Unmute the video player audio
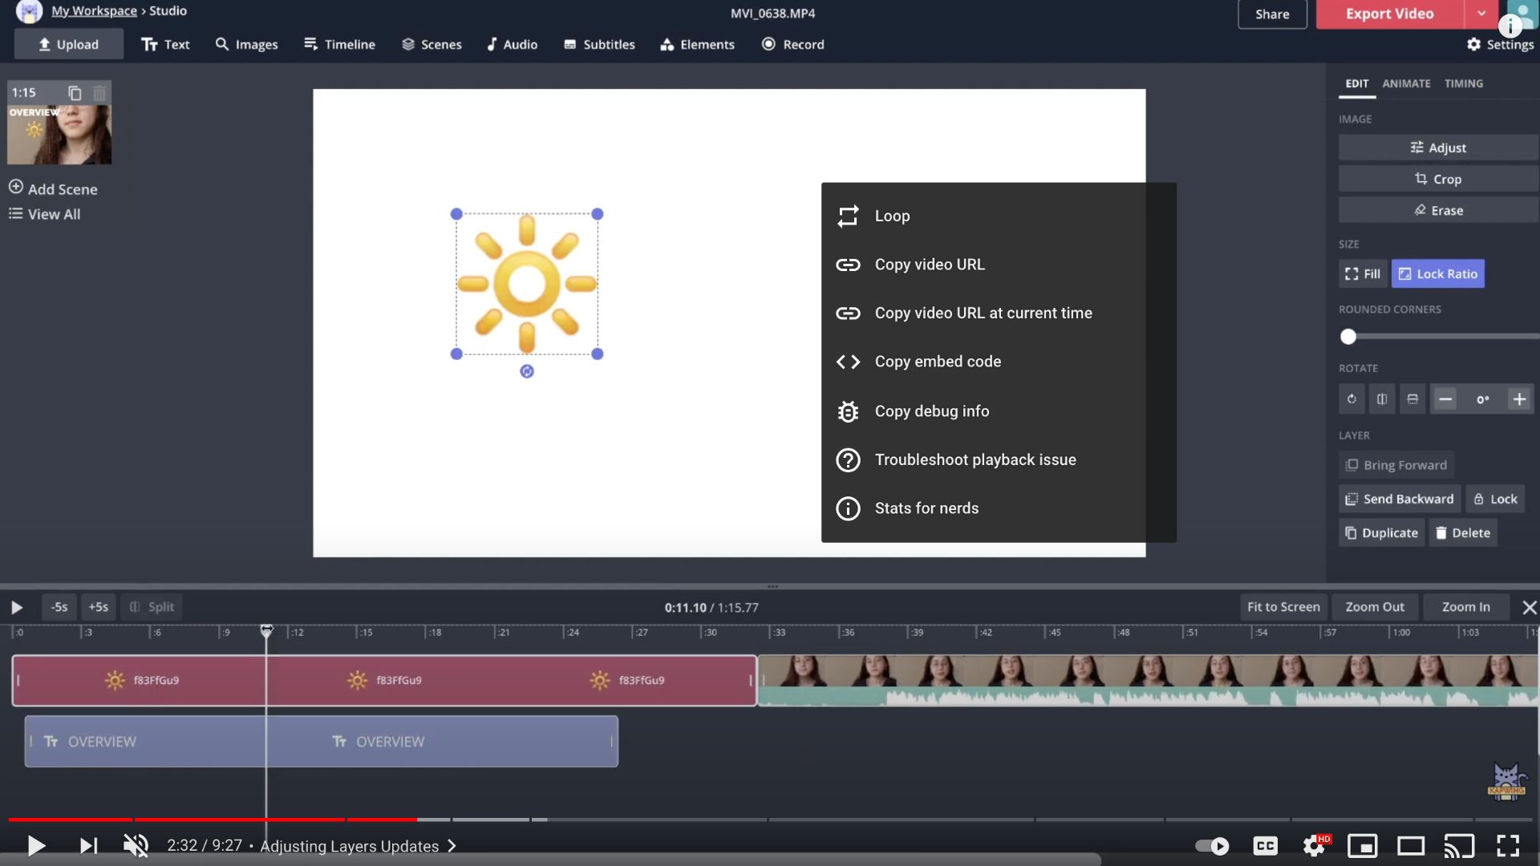This screenshot has width=1540, height=866. coord(135,845)
